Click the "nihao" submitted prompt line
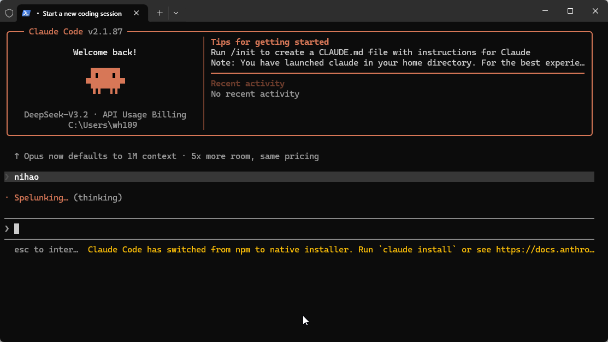Viewport: 608px width, 342px height. (299, 177)
